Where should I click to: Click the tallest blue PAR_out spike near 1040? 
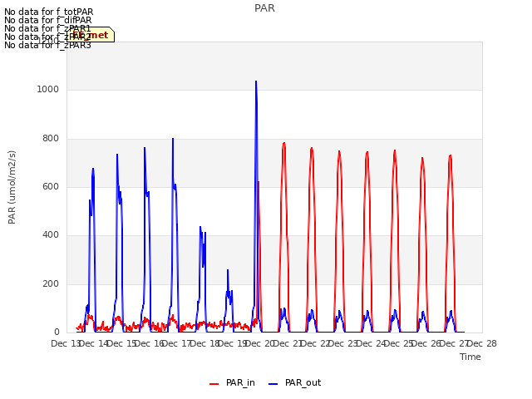pos(256,82)
